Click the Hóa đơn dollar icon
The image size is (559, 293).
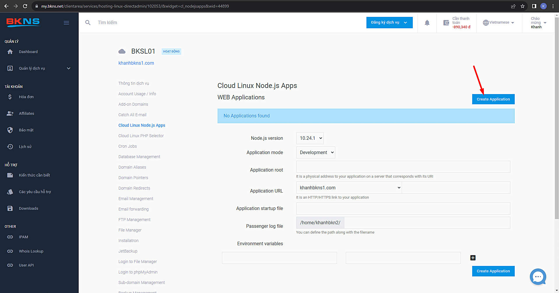[x=10, y=97]
